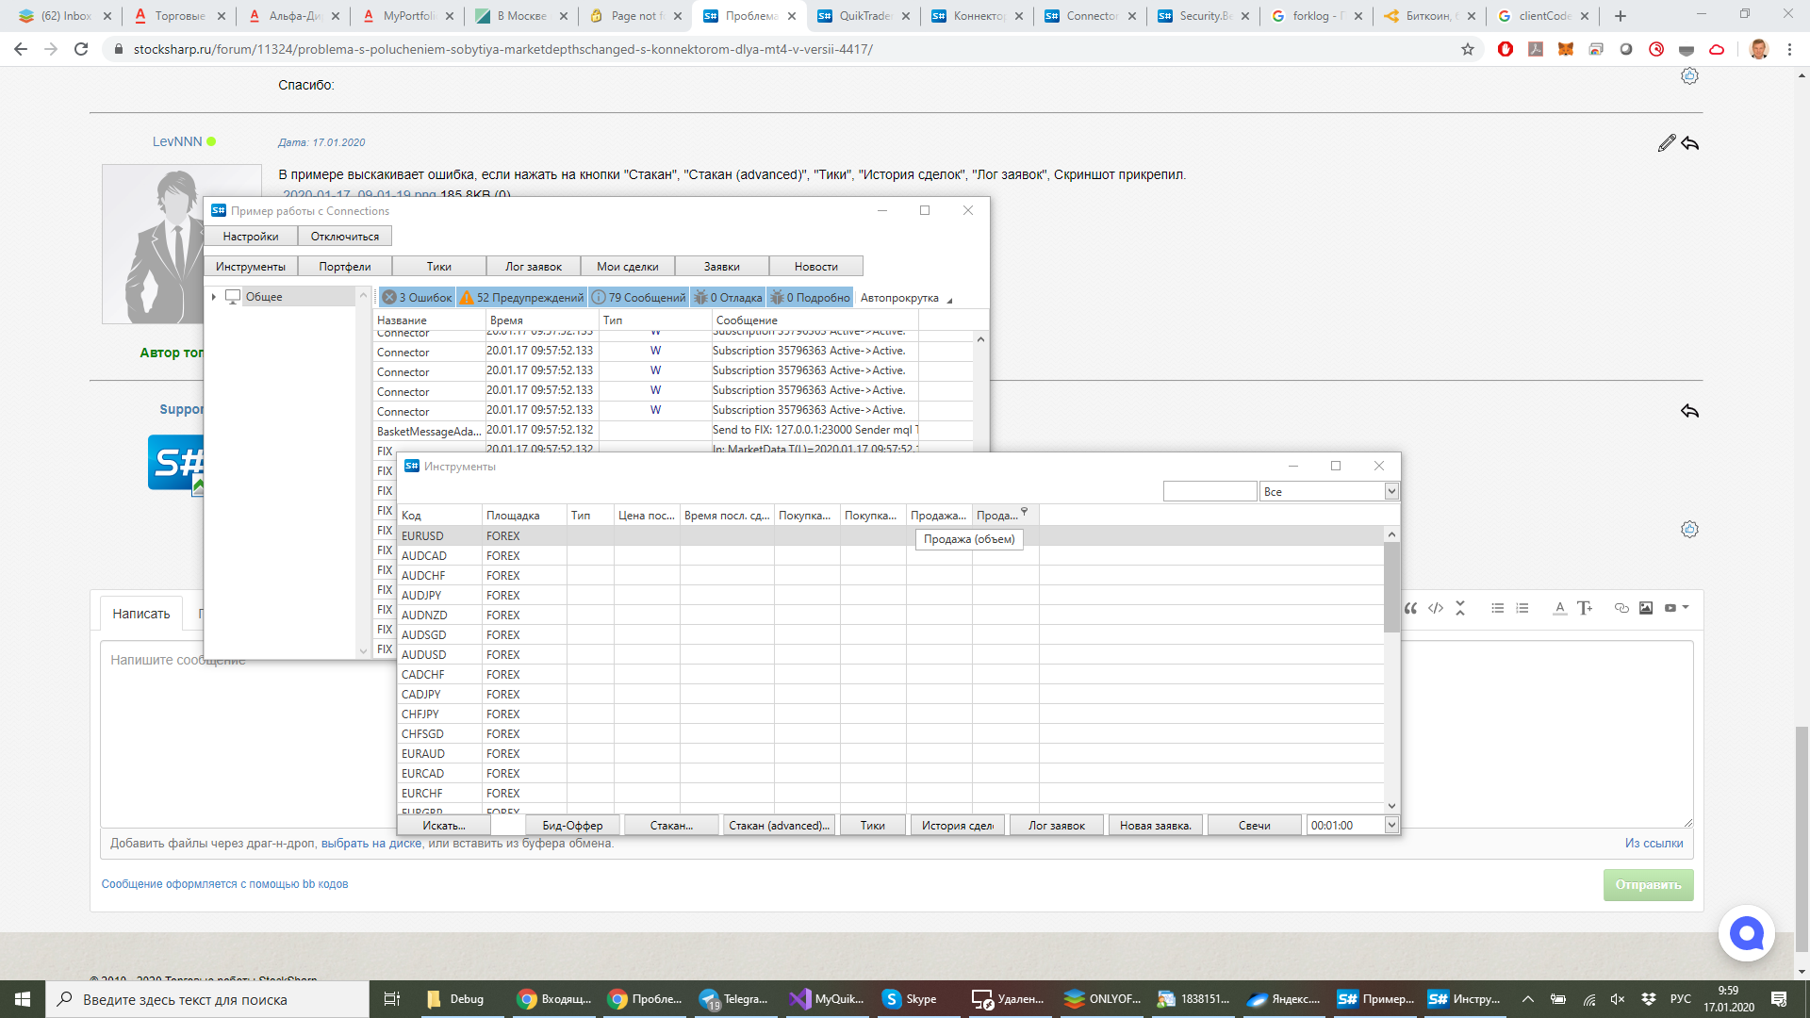This screenshot has height=1018, width=1810.
Task: Switch to the 'forklog' browser tab
Action: tap(1318, 16)
